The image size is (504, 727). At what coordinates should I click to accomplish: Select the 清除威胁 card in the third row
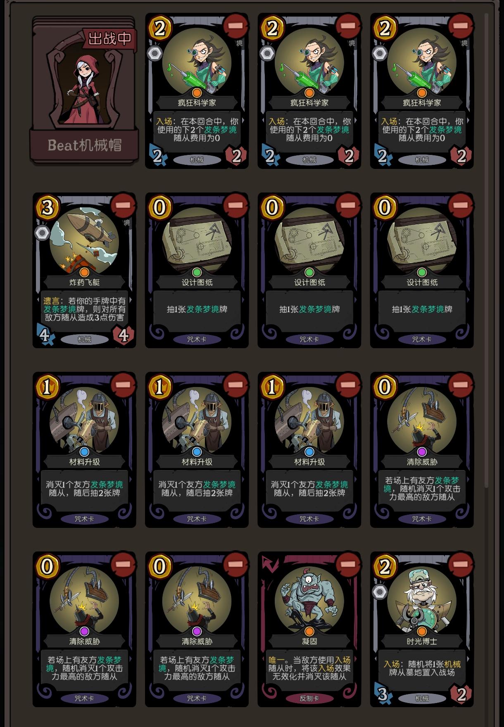click(x=422, y=449)
